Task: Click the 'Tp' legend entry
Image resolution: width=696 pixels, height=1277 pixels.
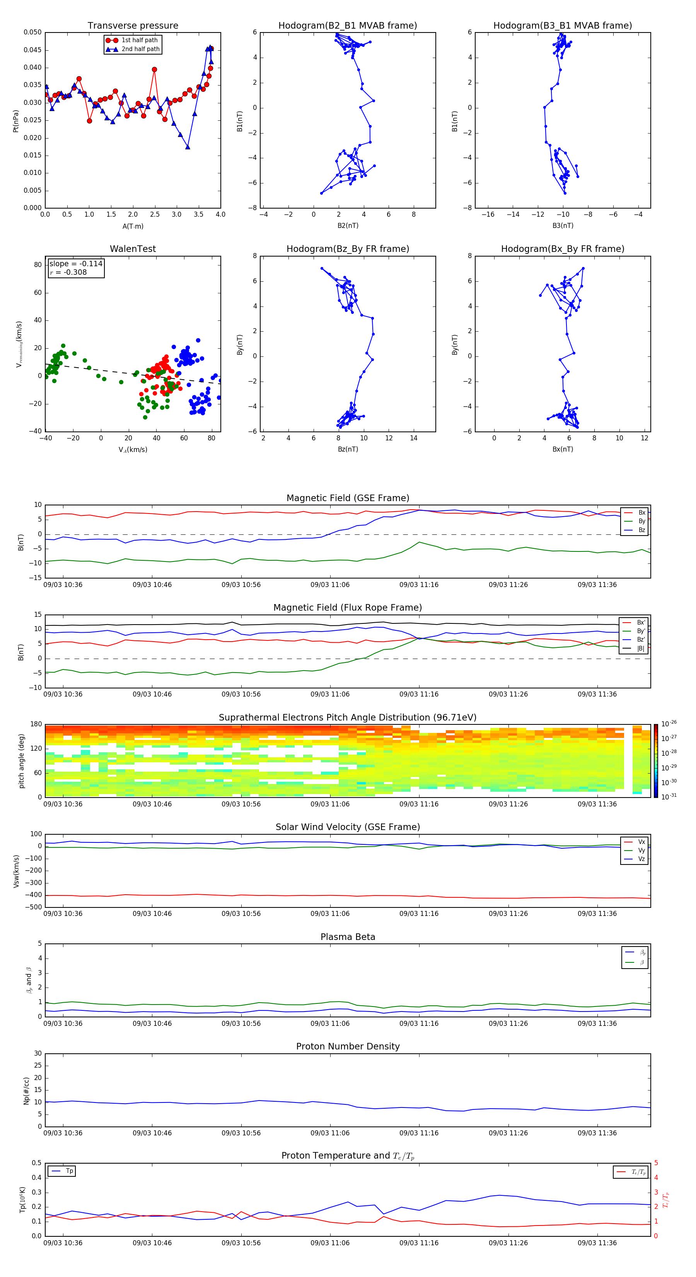Action: 62,1171
